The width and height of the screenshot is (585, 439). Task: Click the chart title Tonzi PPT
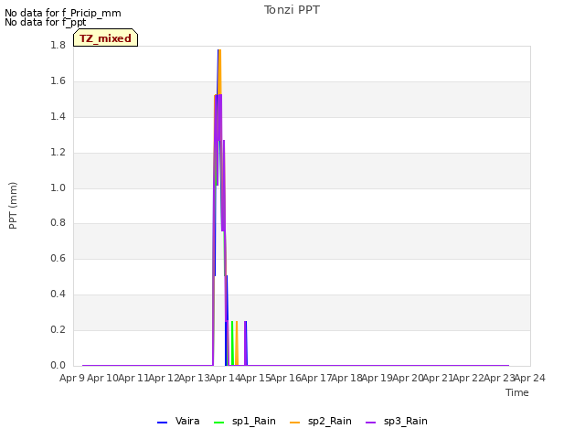point(292,10)
